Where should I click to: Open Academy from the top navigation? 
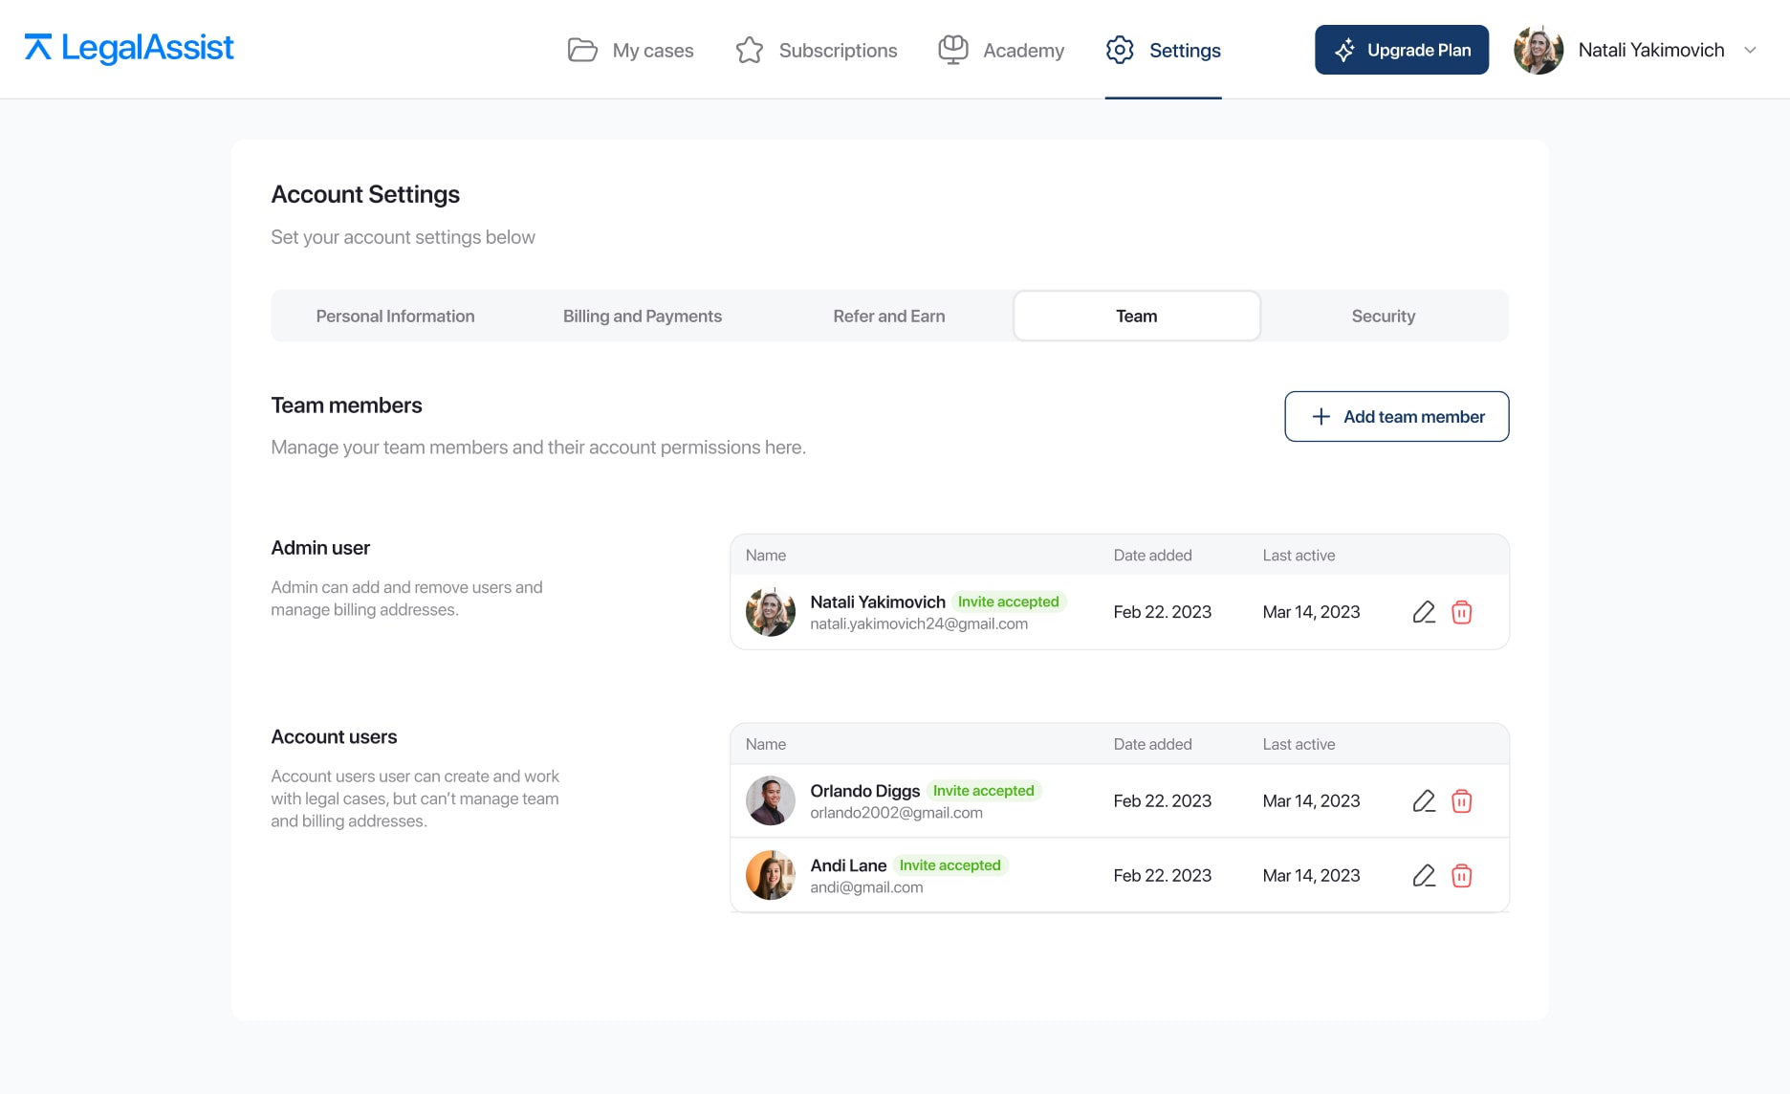(x=1001, y=50)
